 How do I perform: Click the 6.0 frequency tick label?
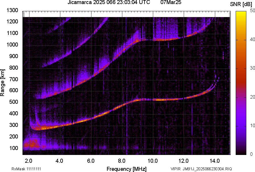91,161
